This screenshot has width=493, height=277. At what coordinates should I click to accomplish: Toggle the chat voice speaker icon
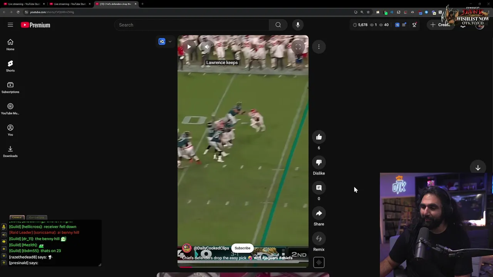[x=4, y=234]
